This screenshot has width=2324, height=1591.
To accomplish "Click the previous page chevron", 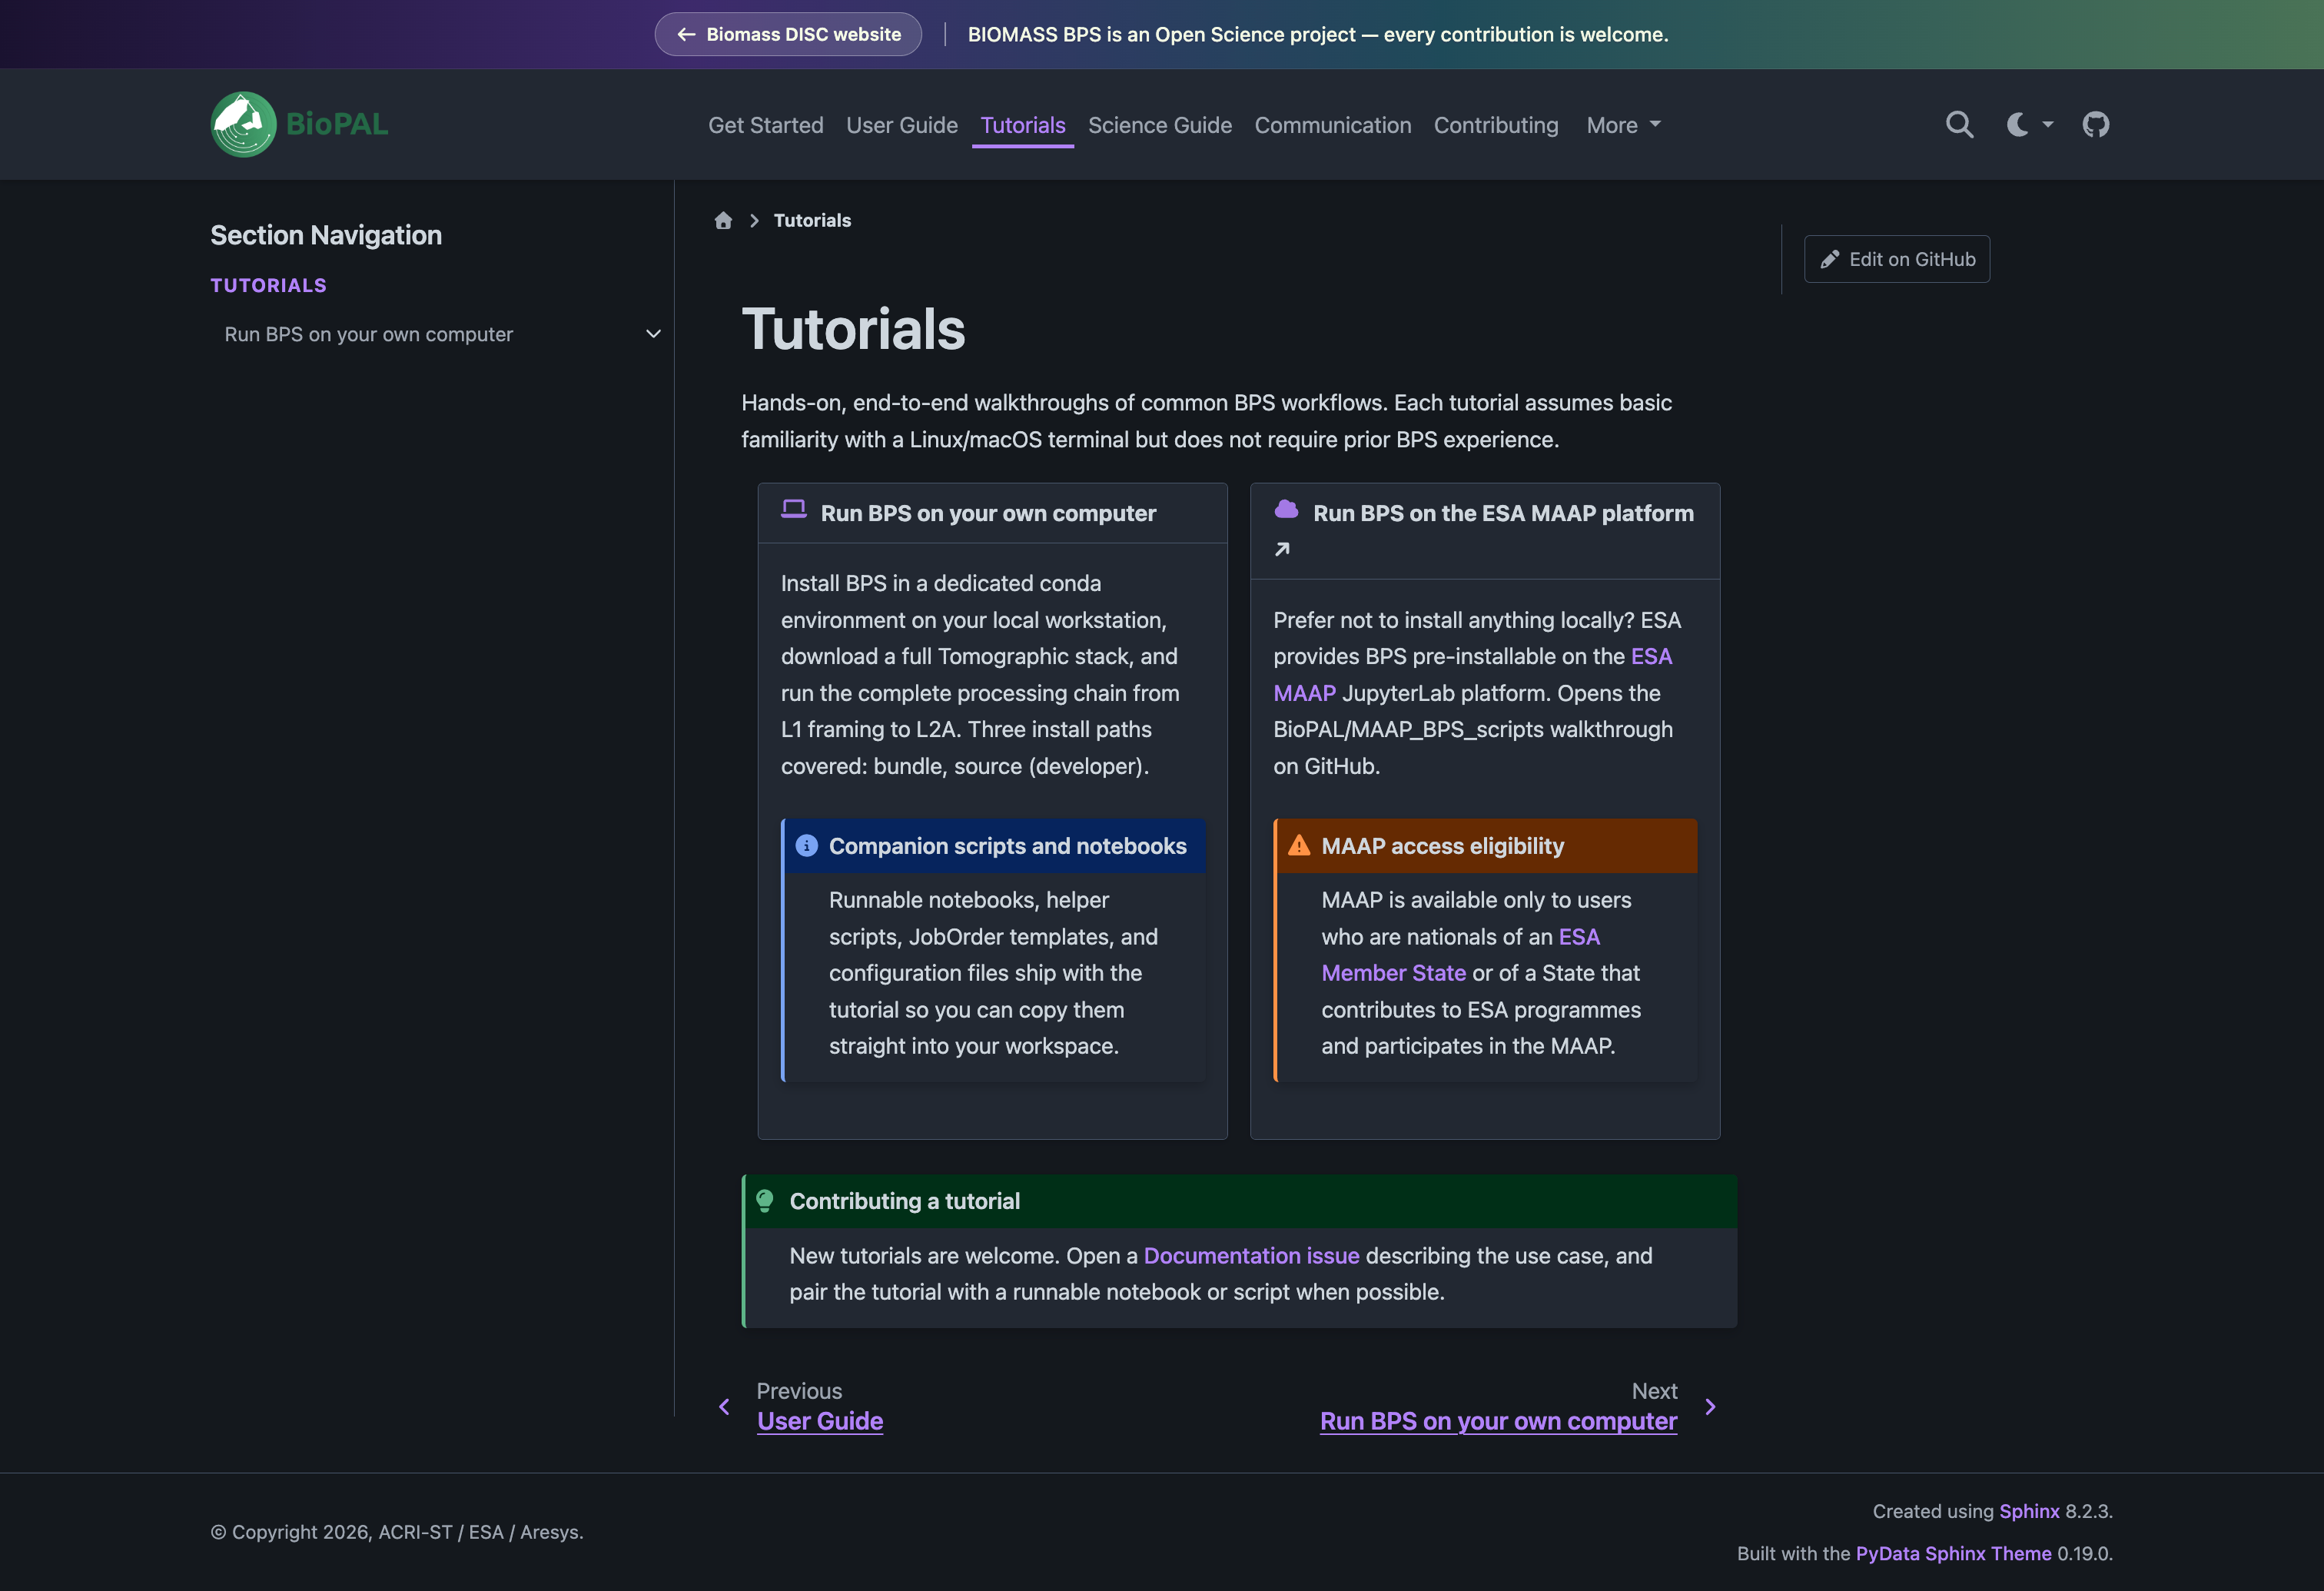I will (x=724, y=1407).
